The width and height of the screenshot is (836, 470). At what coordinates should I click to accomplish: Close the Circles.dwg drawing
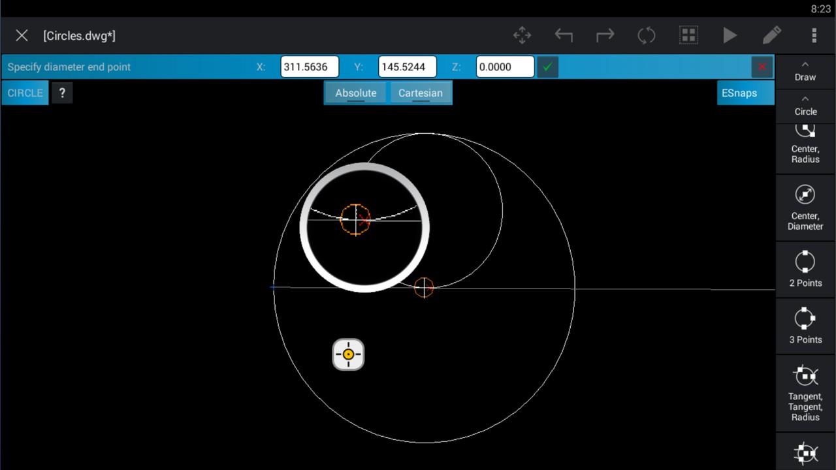coord(22,35)
